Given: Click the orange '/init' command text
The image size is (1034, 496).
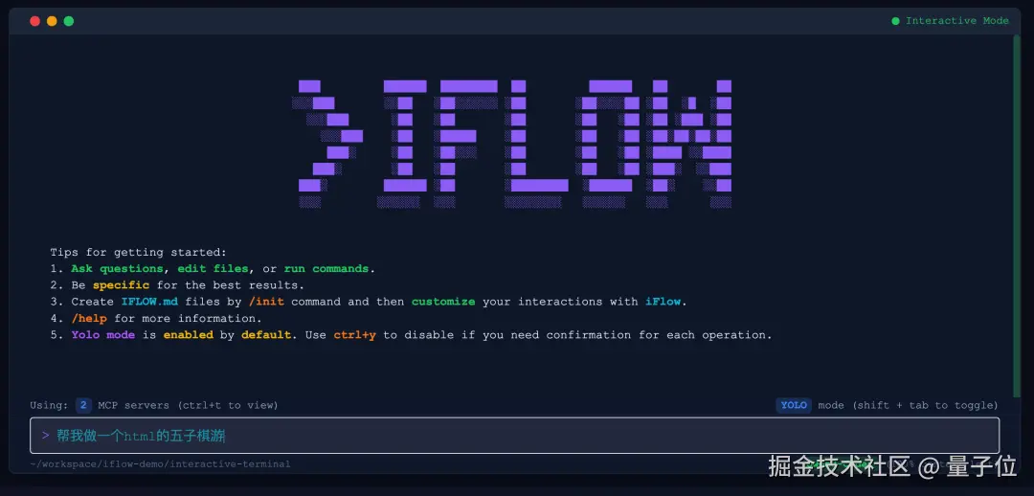Looking at the screenshot, I should (266, 302).
